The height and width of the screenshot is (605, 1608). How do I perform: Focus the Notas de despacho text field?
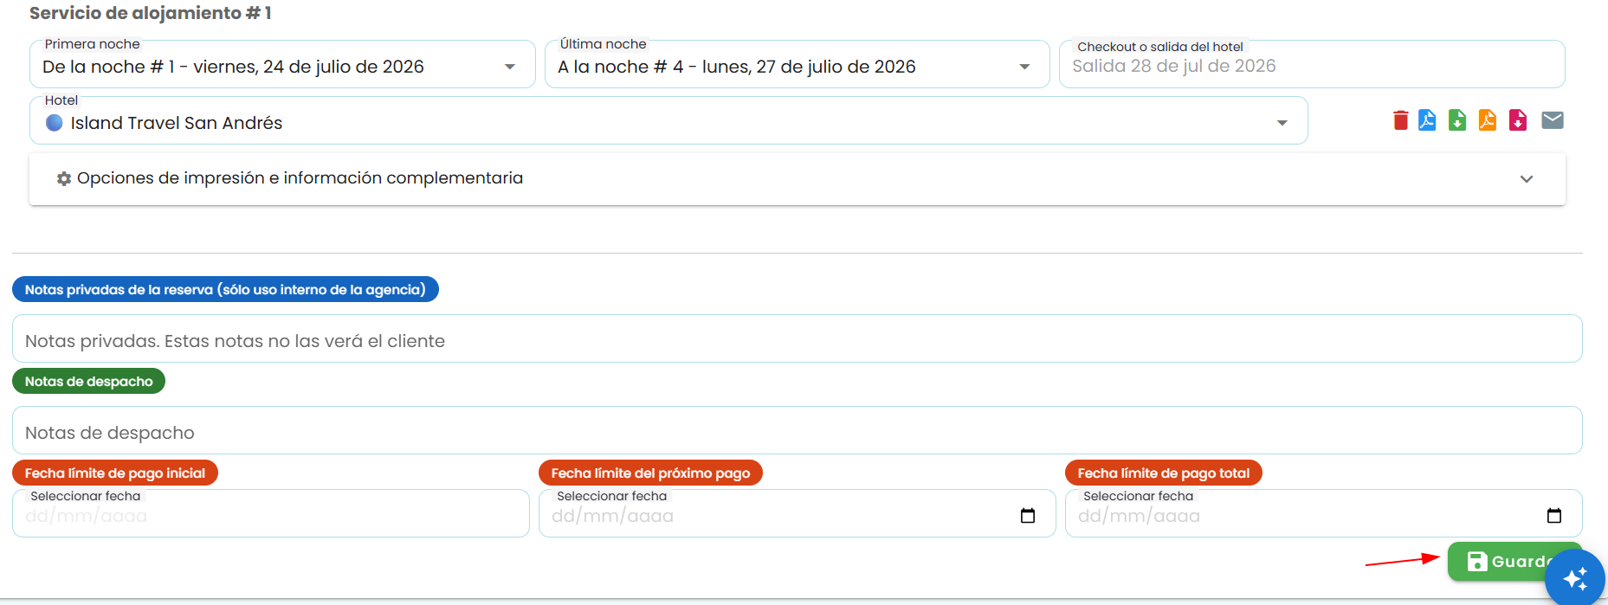(x=798, y=431)
